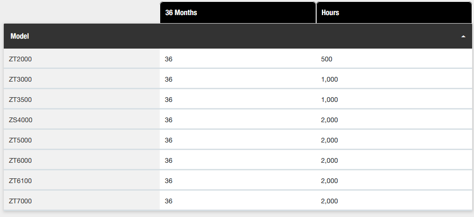Select the ZT3500 model cell
474x217 pixels.
[82, 100]
